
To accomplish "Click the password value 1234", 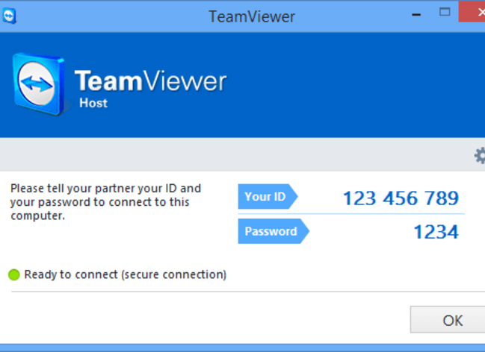I will point(436,232).
